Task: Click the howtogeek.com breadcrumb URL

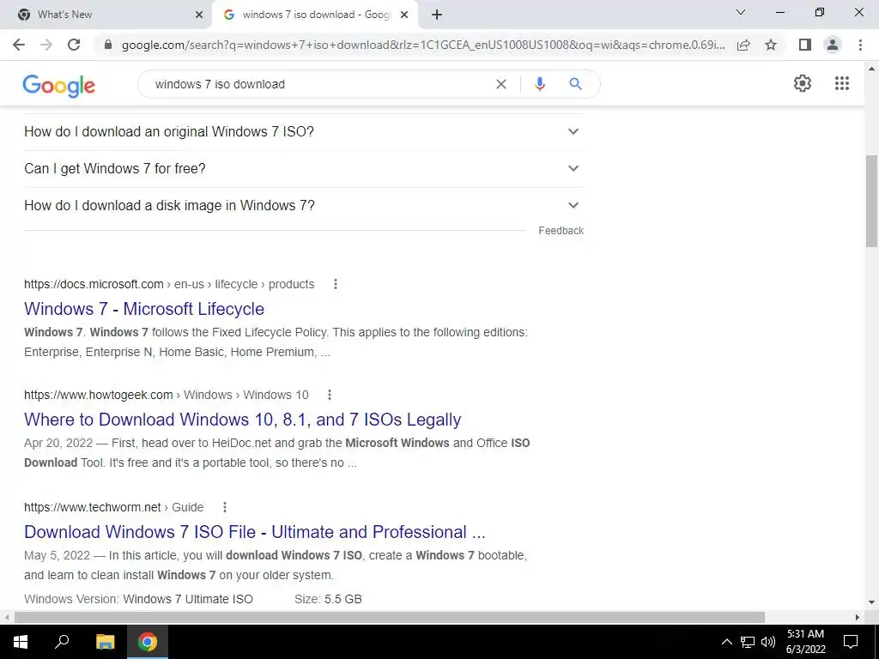Action: coord(167,395)
